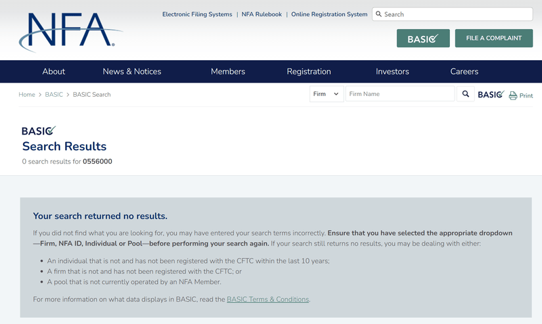Click the Search Results heading
Viewport: 542px width, 324px height.
pos(64,146)
